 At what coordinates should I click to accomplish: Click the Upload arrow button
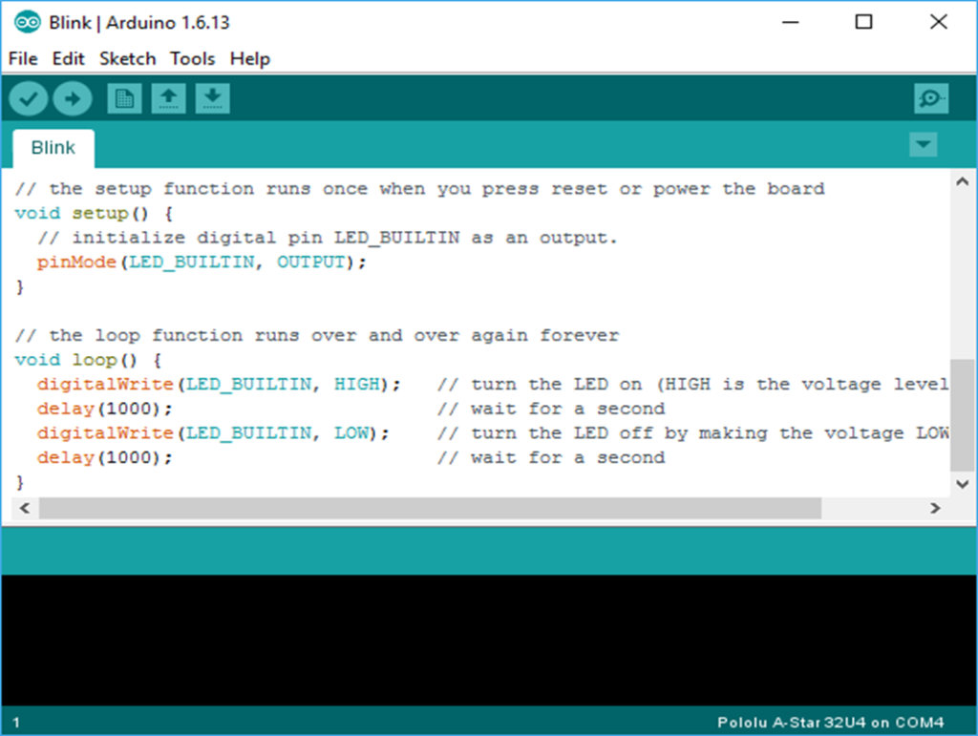point(73,98)
